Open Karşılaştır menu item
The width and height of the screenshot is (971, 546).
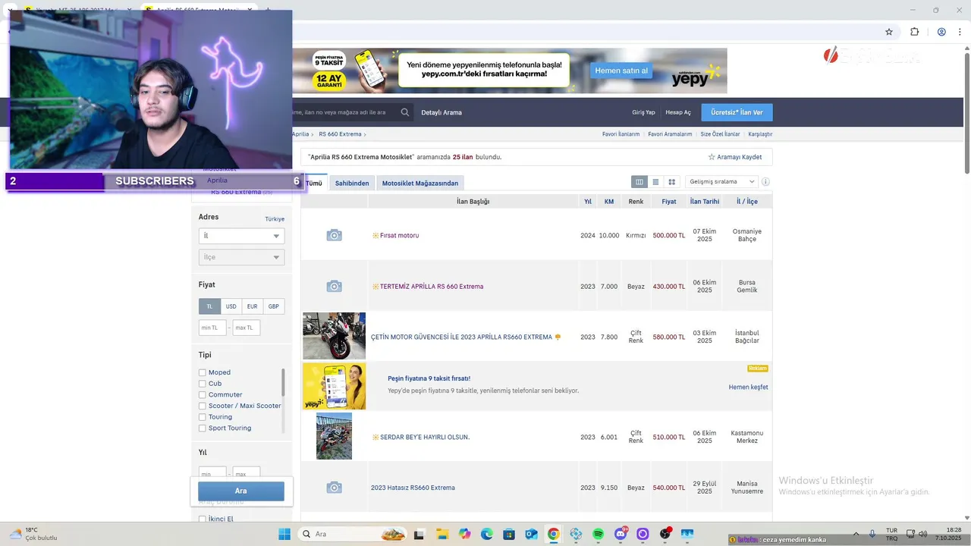coord(760,134)
